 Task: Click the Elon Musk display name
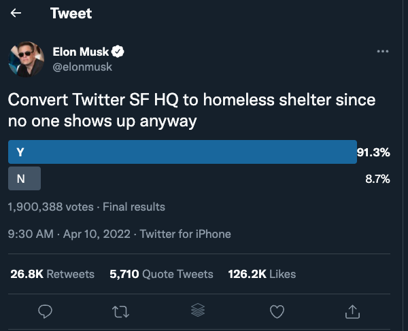click(81, 52)
